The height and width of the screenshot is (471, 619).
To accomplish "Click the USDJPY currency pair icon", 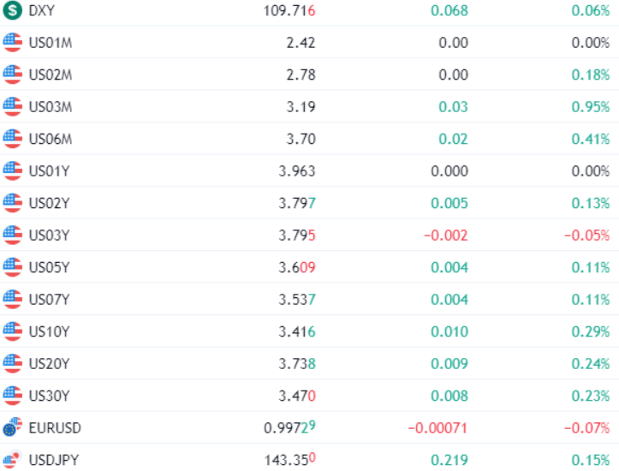I will [x=12, y=459].
